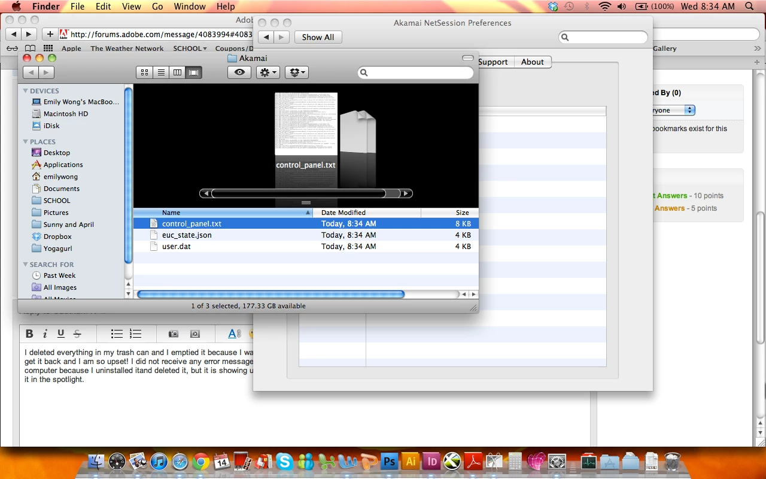Select the user.dat file row

(x=306, y=247)
